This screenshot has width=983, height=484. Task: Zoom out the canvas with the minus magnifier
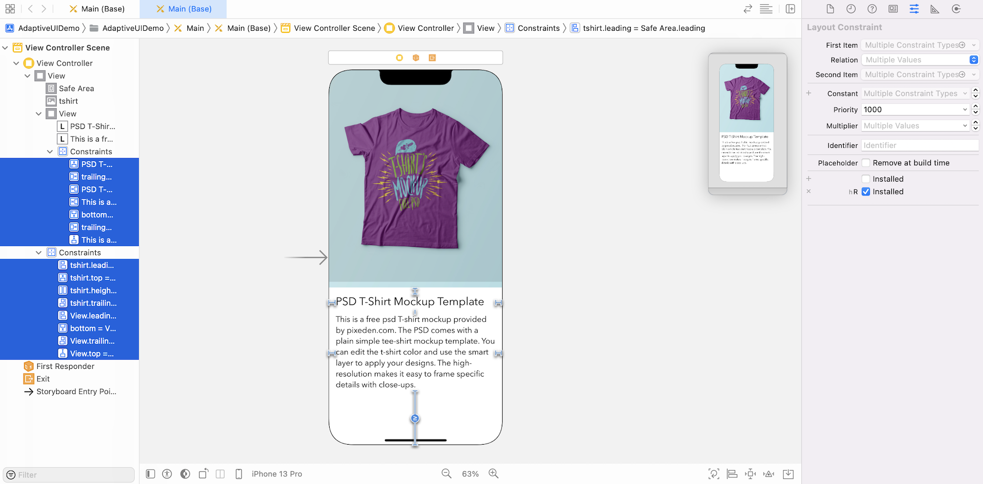tap(446, 474)
